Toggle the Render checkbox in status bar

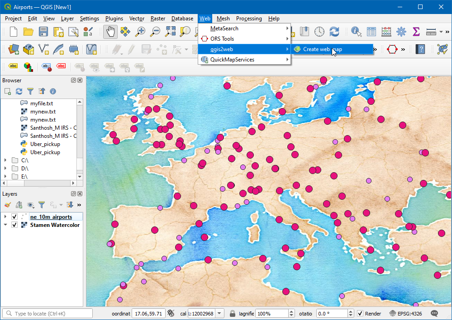click(x=361, y=314)
